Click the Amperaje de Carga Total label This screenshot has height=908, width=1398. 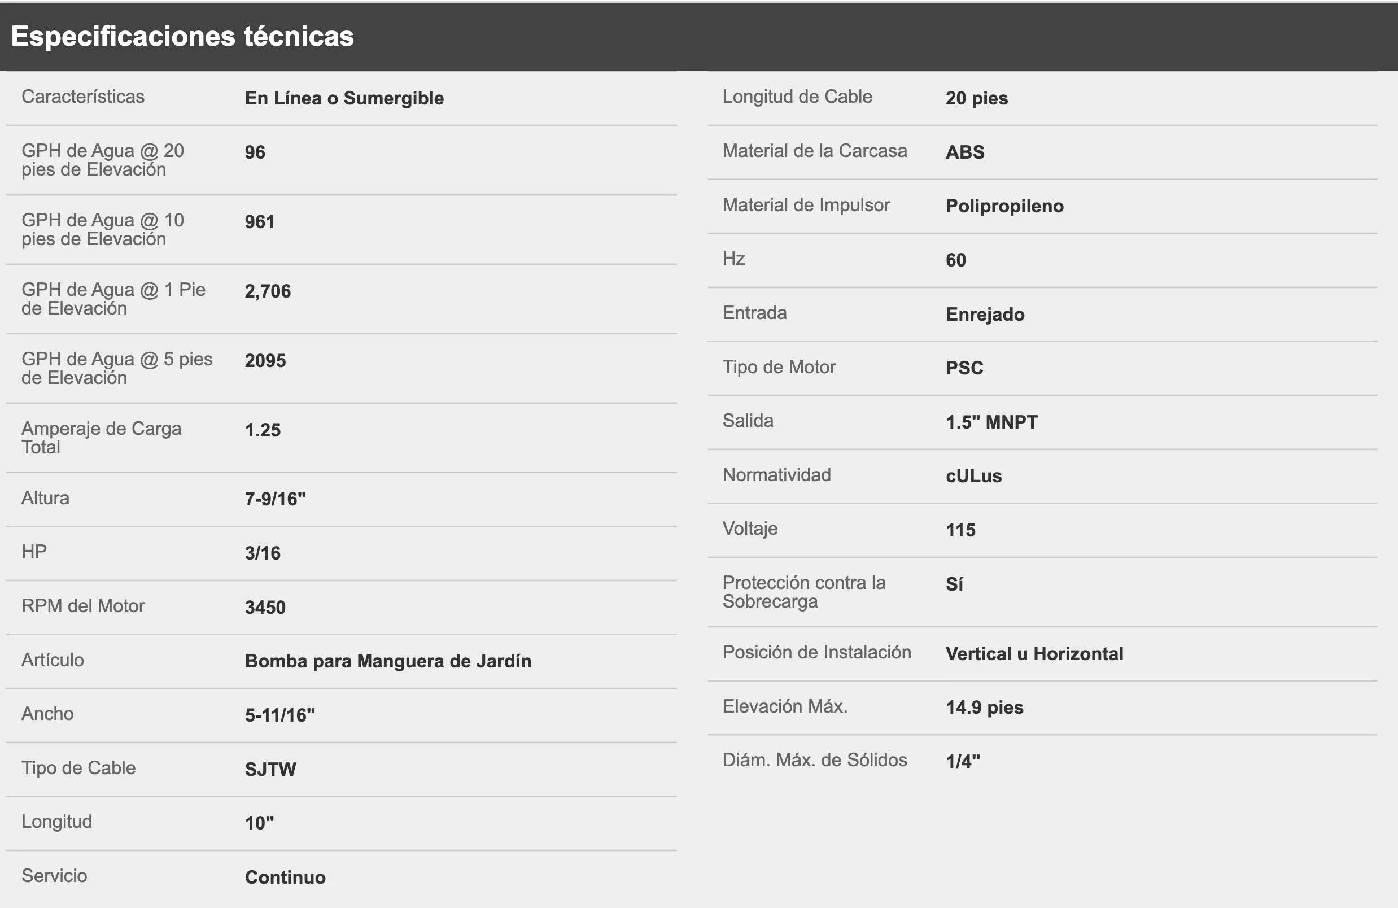click(x=101, y=438)
